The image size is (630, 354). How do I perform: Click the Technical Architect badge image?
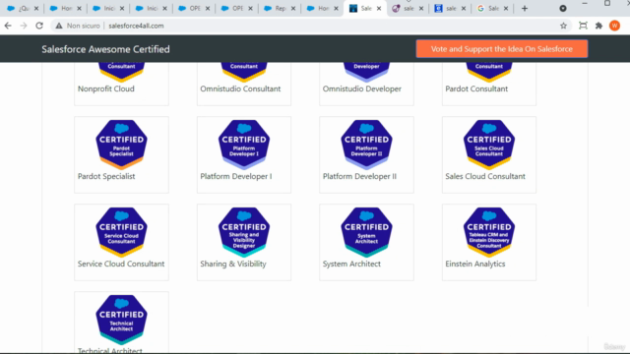pos(121,319)
